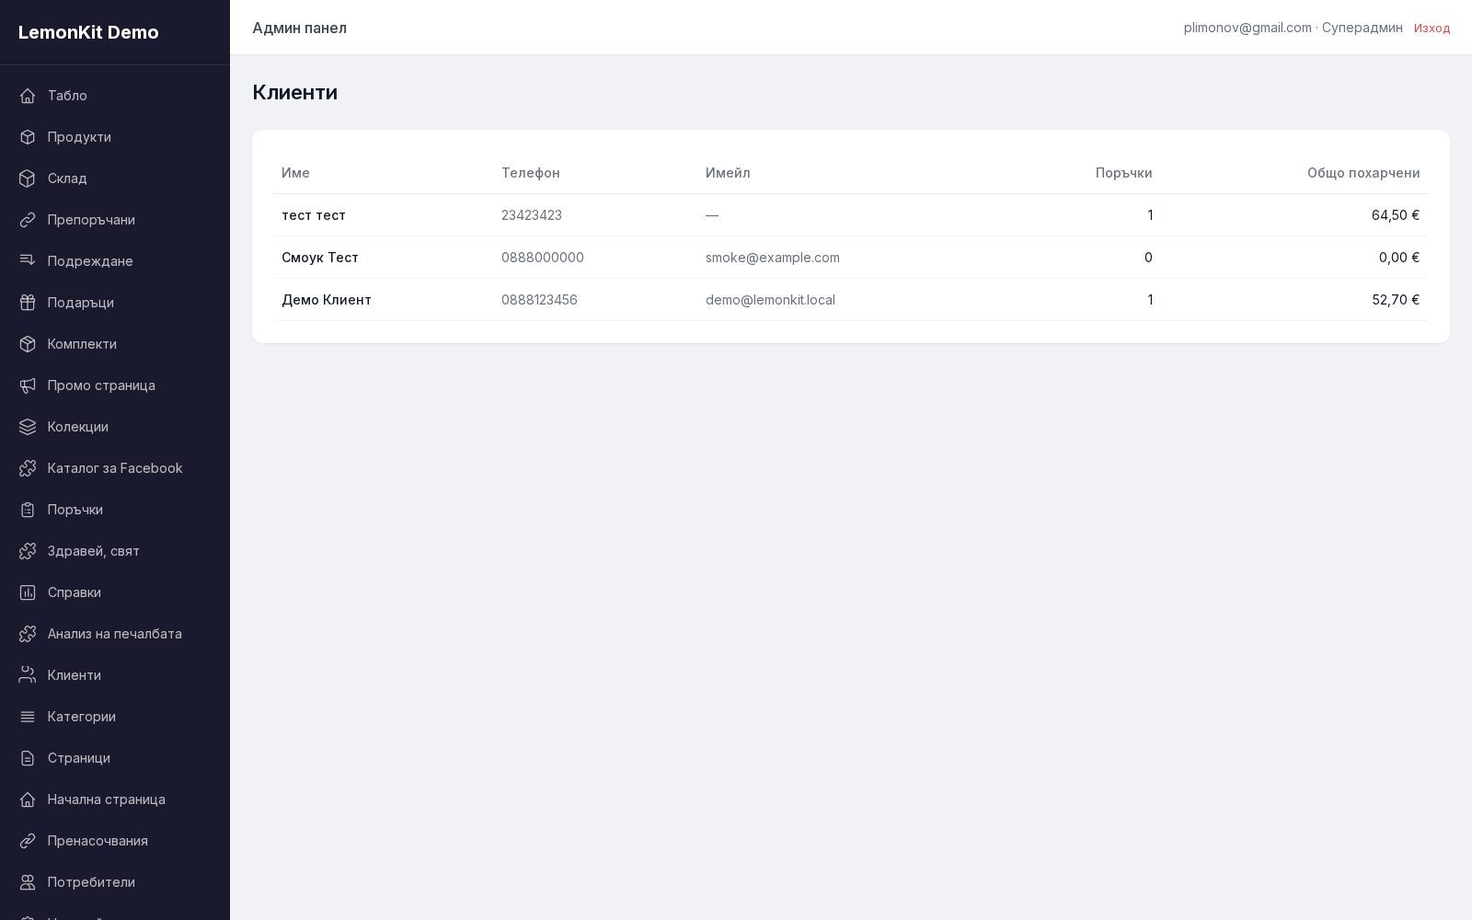Click the layers icon beside Колекции

pos(28,427)
